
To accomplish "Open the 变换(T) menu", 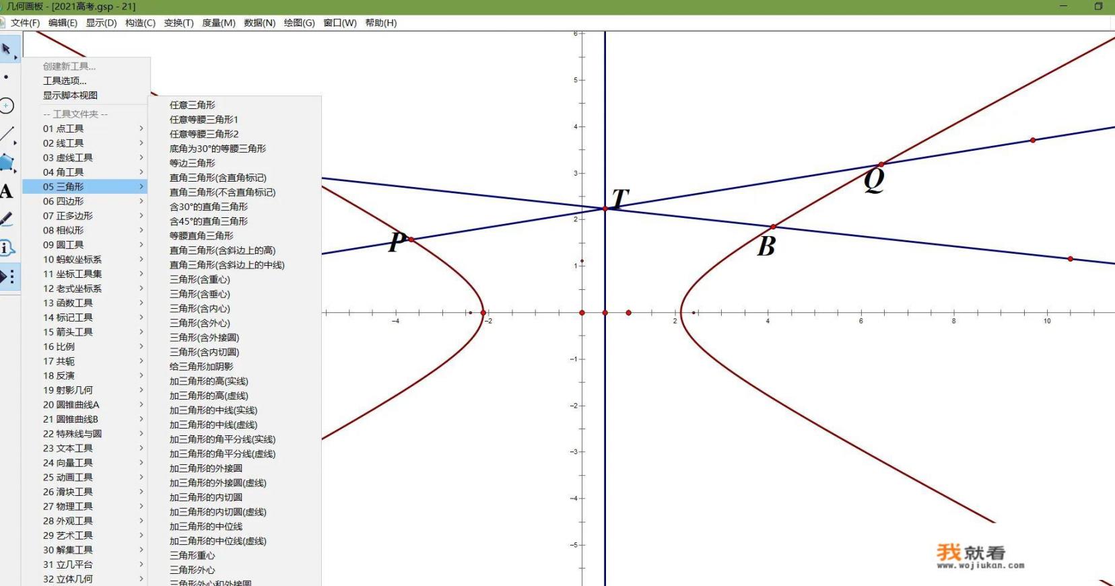I will tap(178, 23).
